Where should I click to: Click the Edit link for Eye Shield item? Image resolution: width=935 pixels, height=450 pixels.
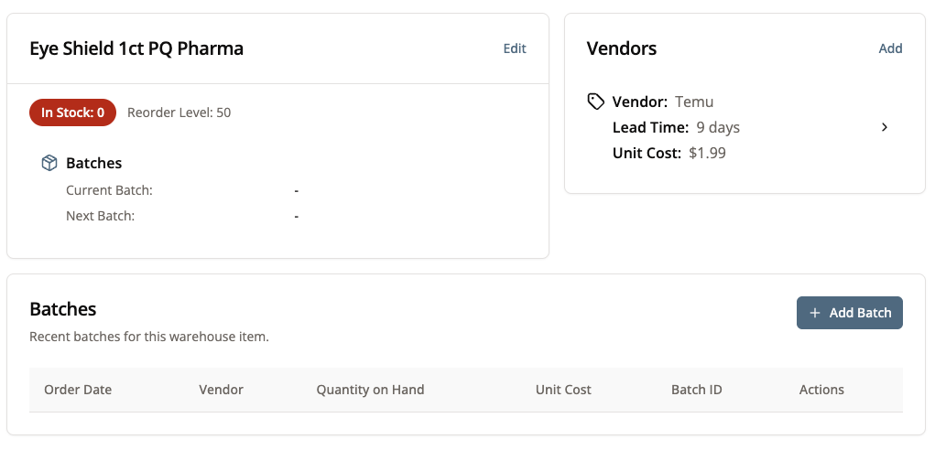point(515,48)
